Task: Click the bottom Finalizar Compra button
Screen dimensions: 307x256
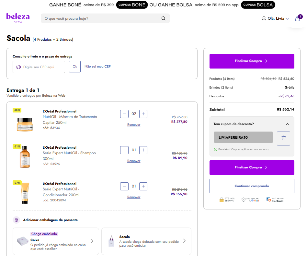Action: pos(252,167)
